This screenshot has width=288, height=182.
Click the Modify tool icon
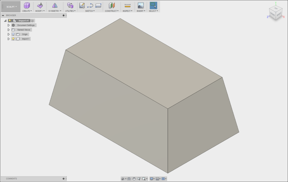(x=40, y=6)
